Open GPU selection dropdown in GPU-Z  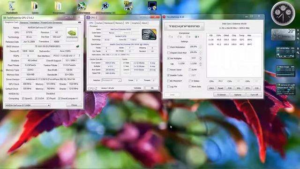pyautogui.click(x=28, y=105)
